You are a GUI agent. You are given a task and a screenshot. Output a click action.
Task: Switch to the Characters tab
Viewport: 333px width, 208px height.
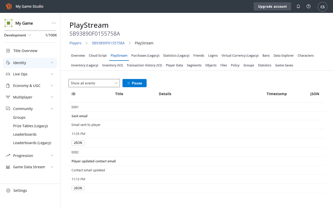pos(306,55)
